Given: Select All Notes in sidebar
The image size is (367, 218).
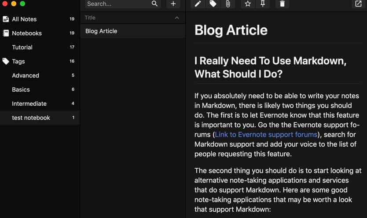Looking at the screenshot, I should tap(40, 19).
